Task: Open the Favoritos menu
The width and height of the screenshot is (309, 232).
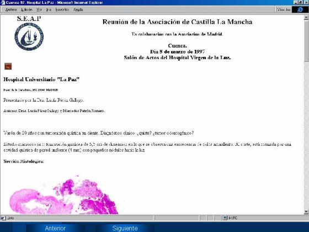Action: click(62, 10)
